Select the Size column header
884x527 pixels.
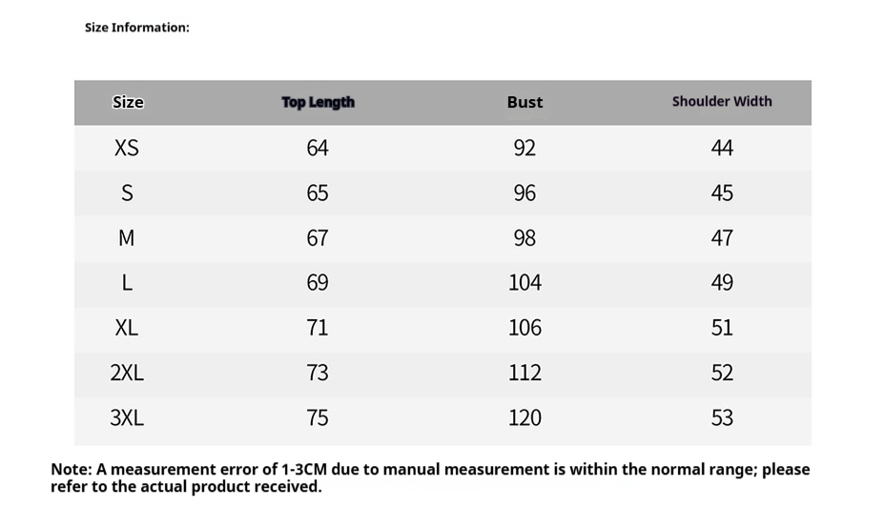[128, 102]
